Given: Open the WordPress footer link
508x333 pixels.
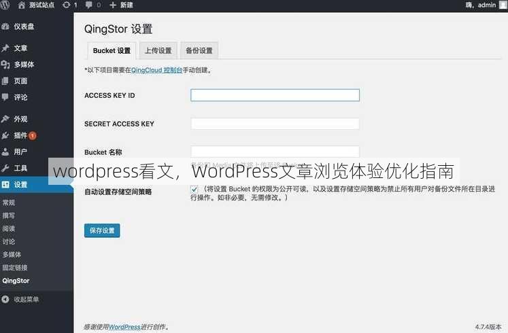Looking at the screenshot, I should [x=124, y=327].
